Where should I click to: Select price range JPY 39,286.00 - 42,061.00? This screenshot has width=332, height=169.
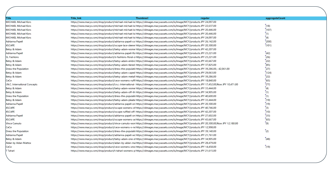click(x=215, y=69)
